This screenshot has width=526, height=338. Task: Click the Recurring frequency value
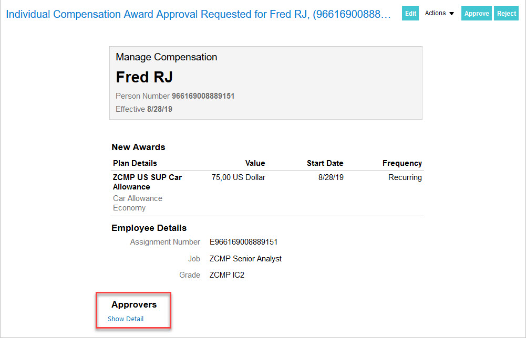pos(405,177)
